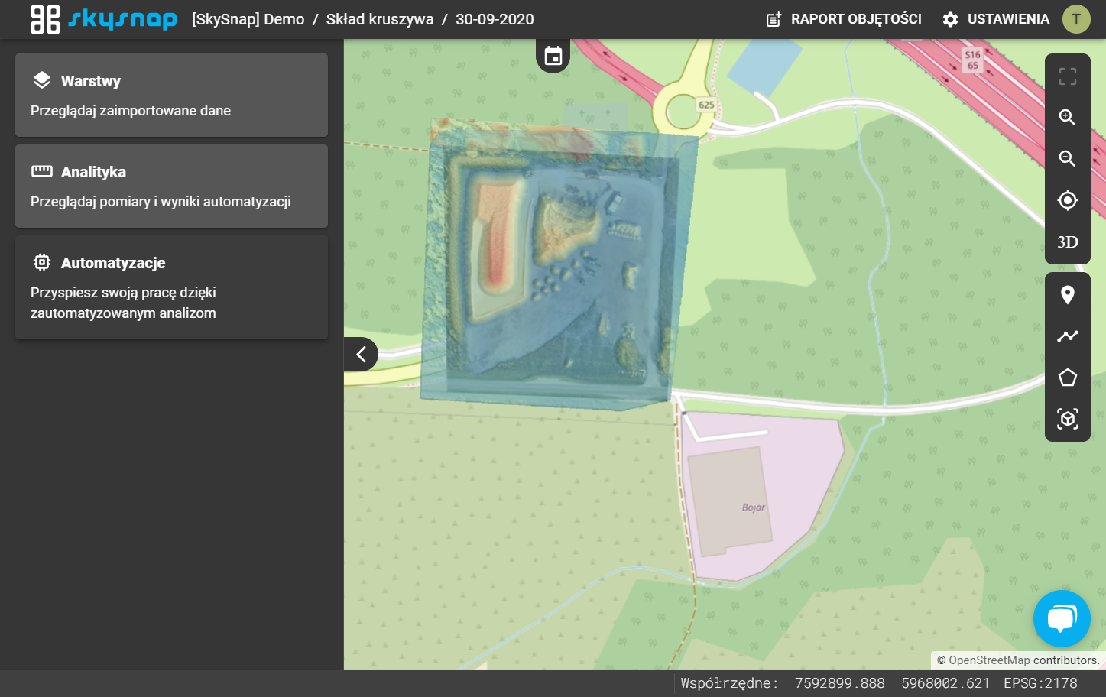Click the 625 roundabout road label
Screen dimensions: 1106x697
pyautogui.click(x=706, y=105)
